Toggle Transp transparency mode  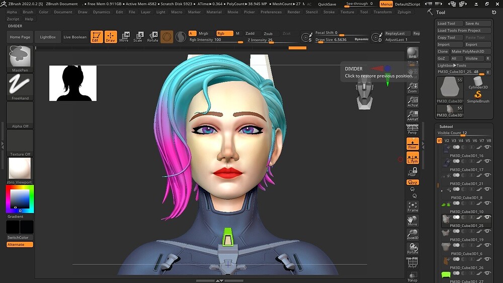pos(412,276)
